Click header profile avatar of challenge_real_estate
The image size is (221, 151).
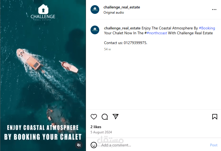coord(95,10)
